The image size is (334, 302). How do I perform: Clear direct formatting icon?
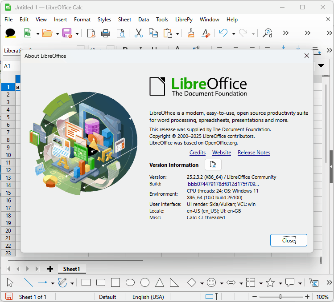pyautogui.click(x=206, y=33)
